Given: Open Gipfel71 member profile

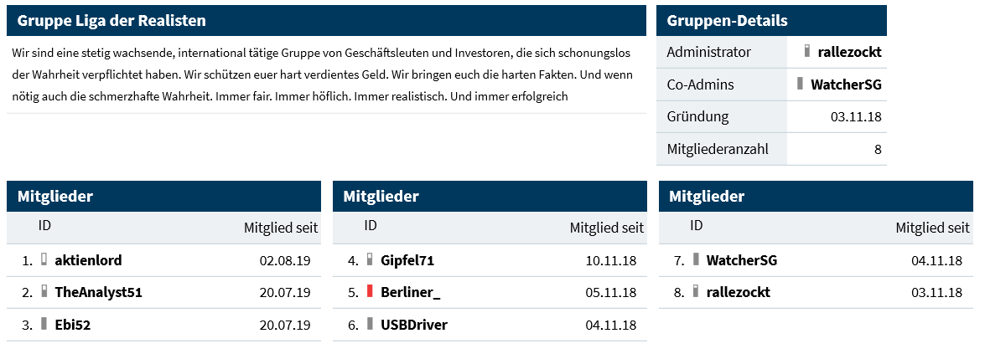Looking at the screenshot, I should click(x=407, y=260).
